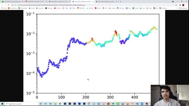Screen dimensions: 189x106
Task: Open the Acuity bookmark
Action: pyautogui.click(x=32, y=8)
